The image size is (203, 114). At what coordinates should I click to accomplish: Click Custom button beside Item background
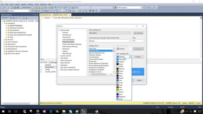tap(138, 57)
